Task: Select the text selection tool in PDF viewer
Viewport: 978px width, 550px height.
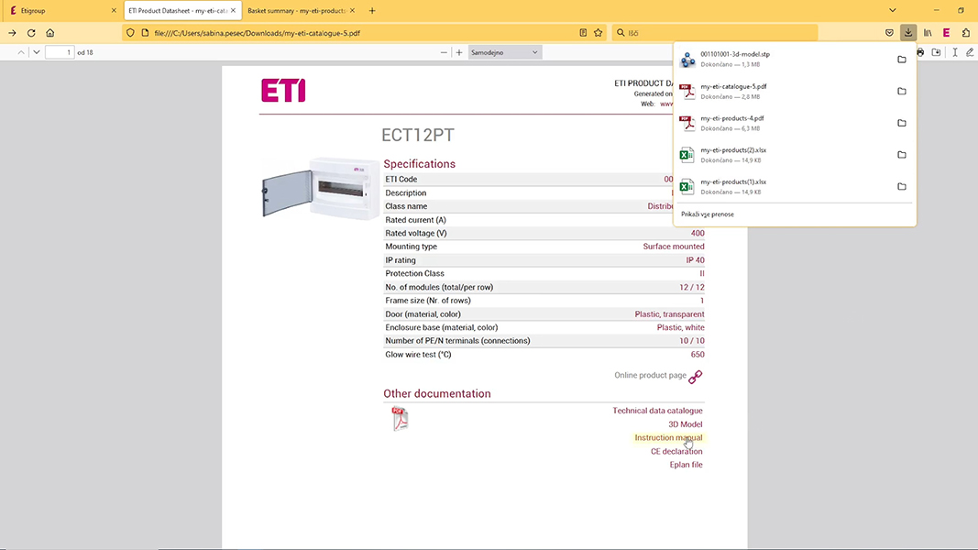Action: click(955, 52)
